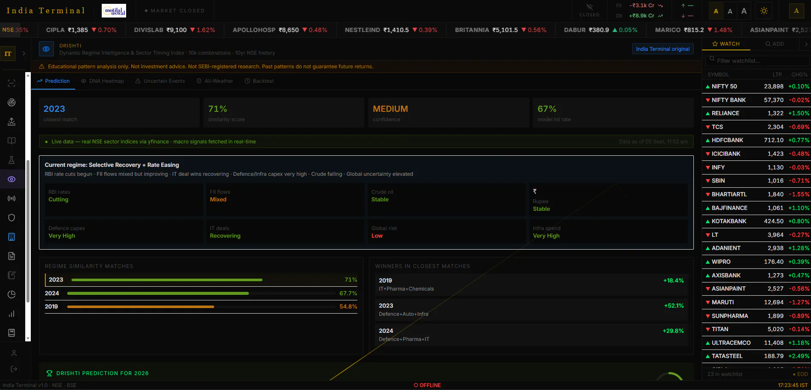Select the 2024 regime similarity match row
This screenshot has height=390, width=811.
point(201,294)
